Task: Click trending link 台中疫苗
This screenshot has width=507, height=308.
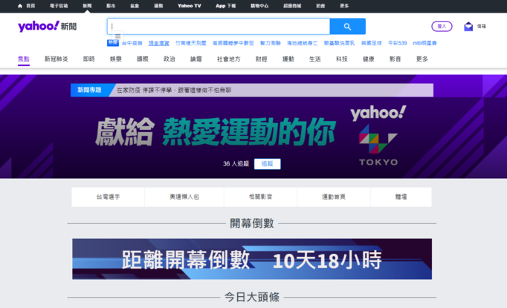Action: pos(132,43)
